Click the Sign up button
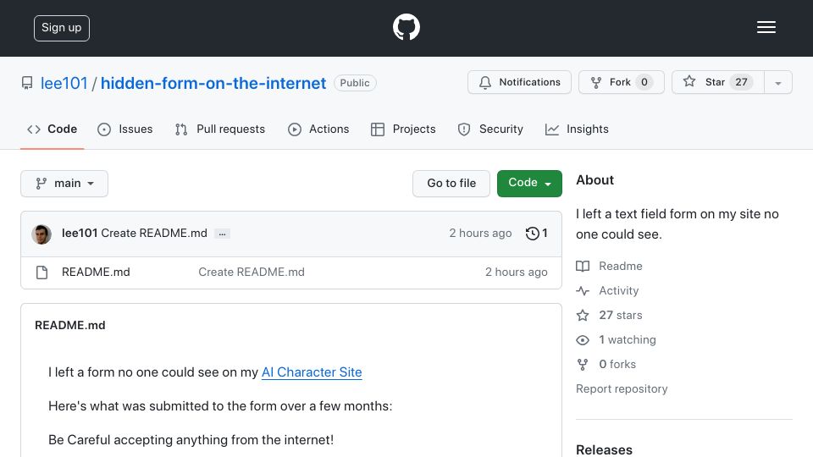 (62, 28)
